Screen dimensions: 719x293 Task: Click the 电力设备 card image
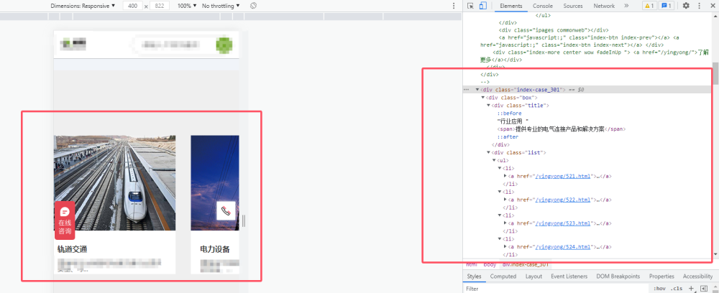click(x=214, y=182)
